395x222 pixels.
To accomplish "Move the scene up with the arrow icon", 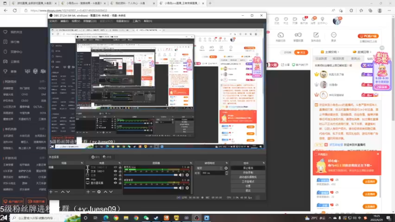I will [x=63, y=192].
